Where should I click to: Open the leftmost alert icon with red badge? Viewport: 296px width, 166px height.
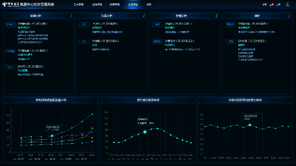click(263, 5)
